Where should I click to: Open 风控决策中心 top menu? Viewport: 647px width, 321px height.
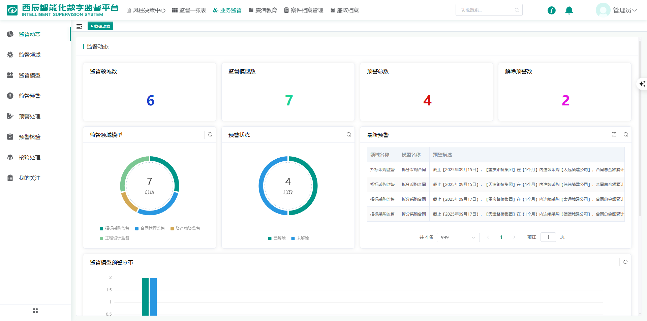146,10
